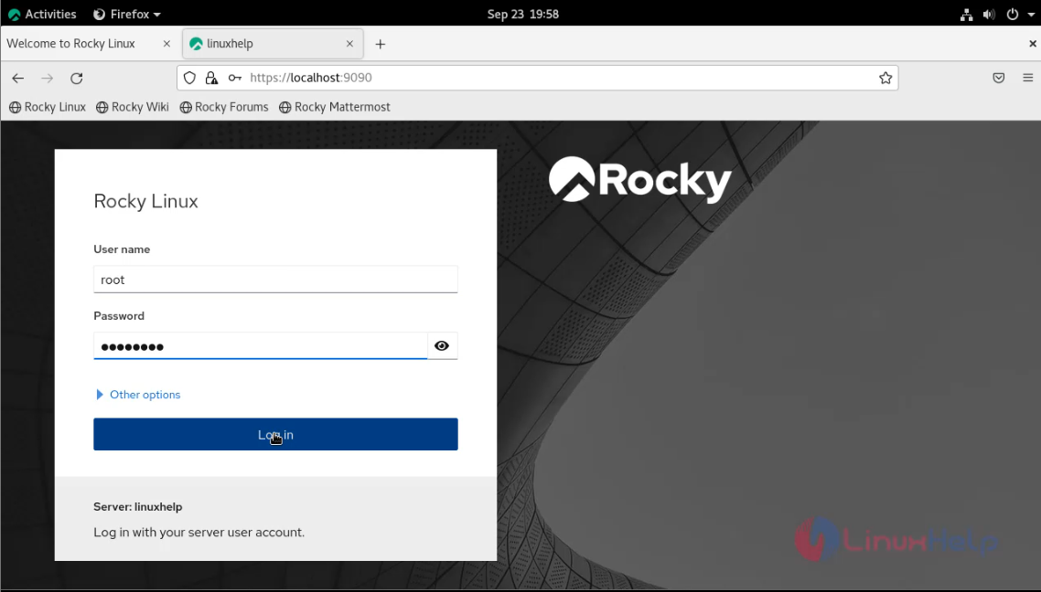The height and width of the screenshot is (592, 1041).
Task: Open the Firefox hamburger menu
Action: coord(1027,78)
